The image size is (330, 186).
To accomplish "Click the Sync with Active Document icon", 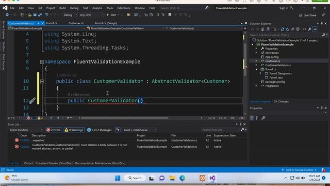I will 283,29.
